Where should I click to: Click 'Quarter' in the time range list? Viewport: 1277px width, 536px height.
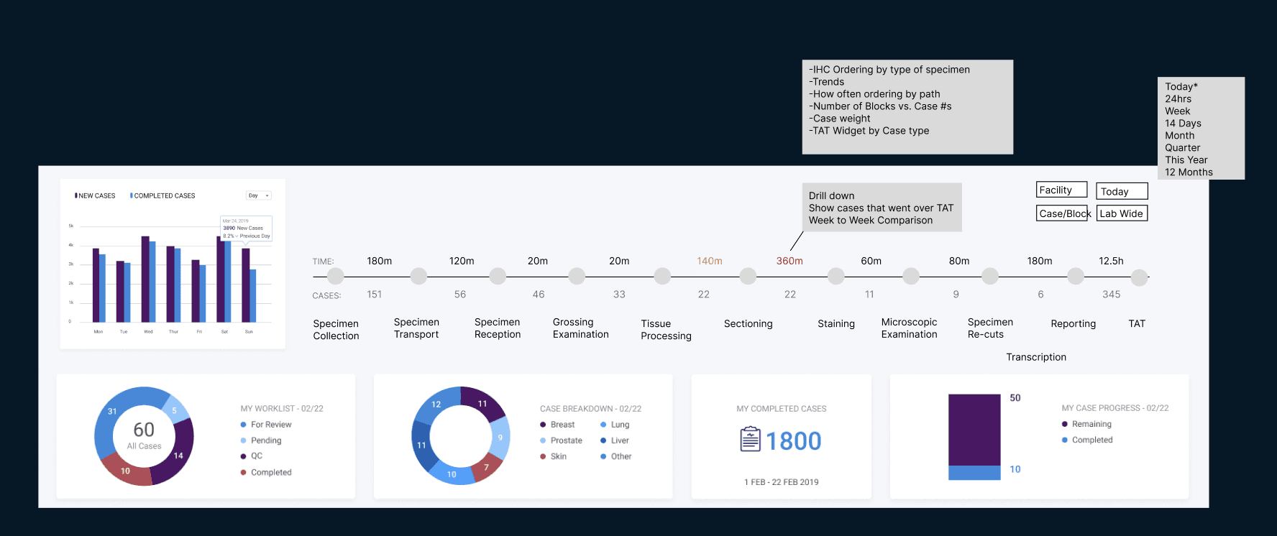click(x=1182, y=148)
